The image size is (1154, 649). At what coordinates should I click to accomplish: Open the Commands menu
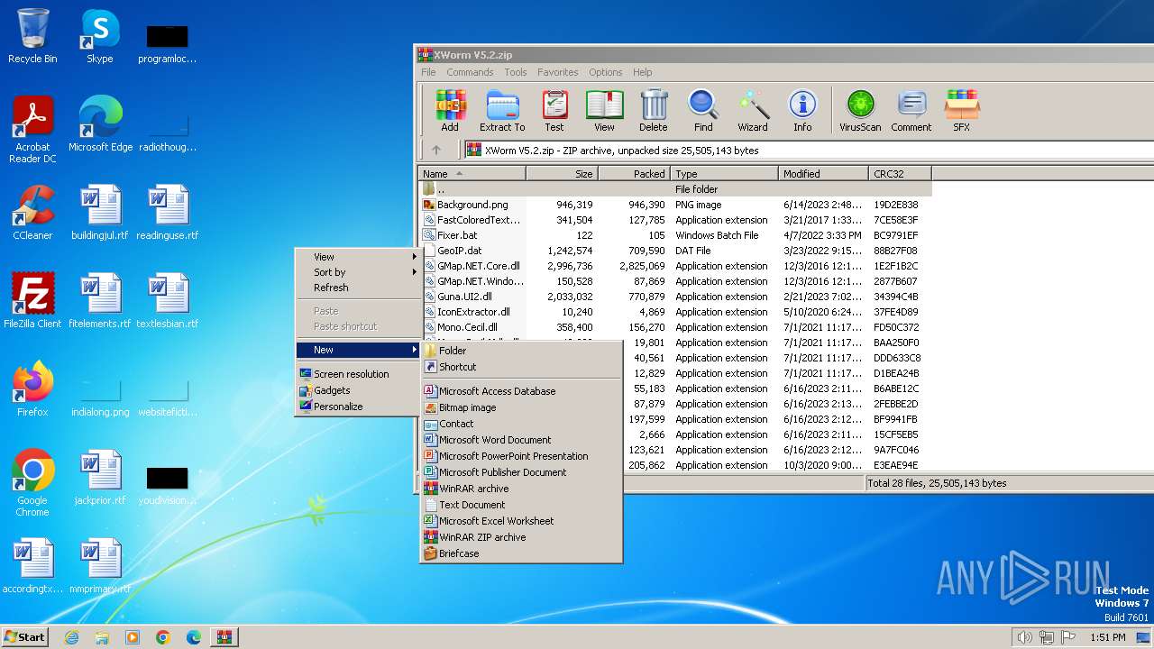tap(470, 72)
